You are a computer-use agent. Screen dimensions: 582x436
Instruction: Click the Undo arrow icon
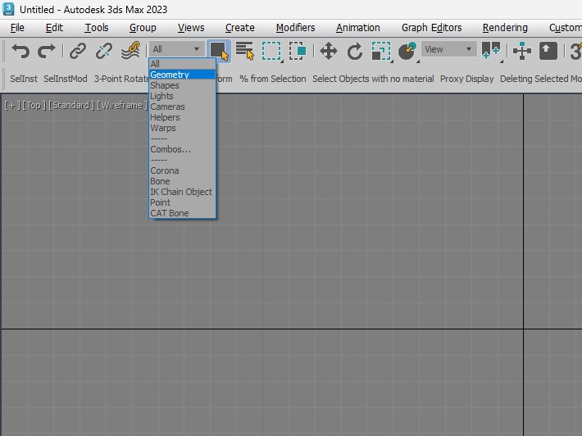tap(20, 51)
